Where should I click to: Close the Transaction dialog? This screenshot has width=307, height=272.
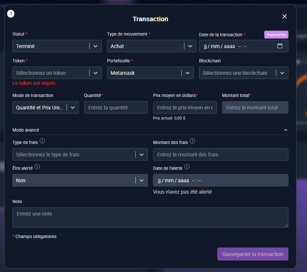(284, 16)
